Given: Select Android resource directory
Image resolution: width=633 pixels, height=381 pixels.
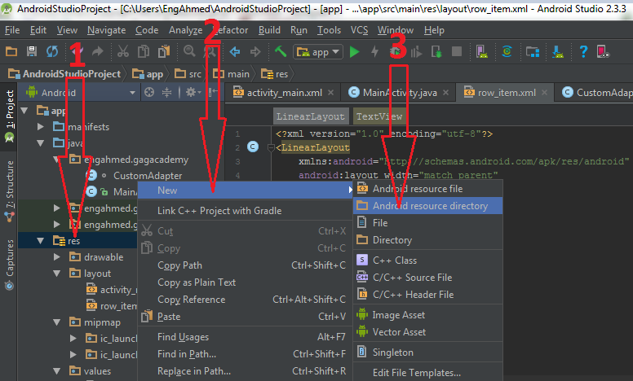Looking at the screenshot, I should tap(428, 206).
